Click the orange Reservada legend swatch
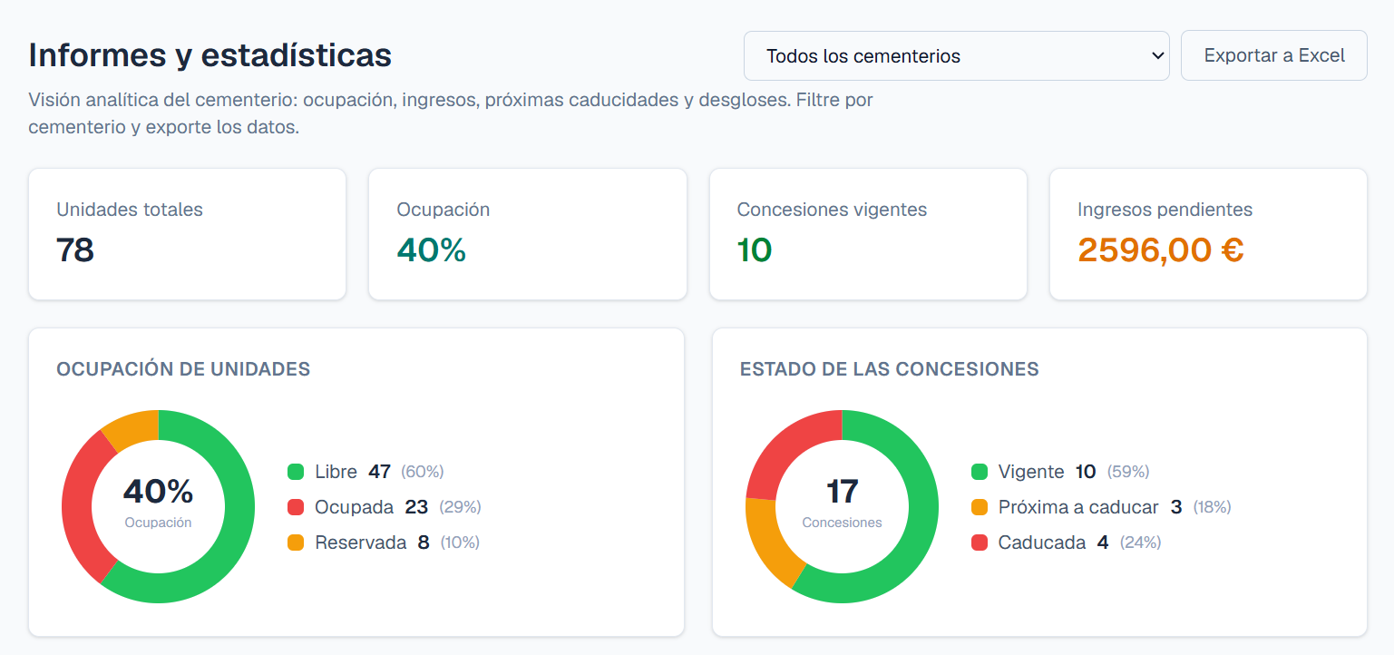This screenshot has width=1394, height=655. click(x=296, y=543)
